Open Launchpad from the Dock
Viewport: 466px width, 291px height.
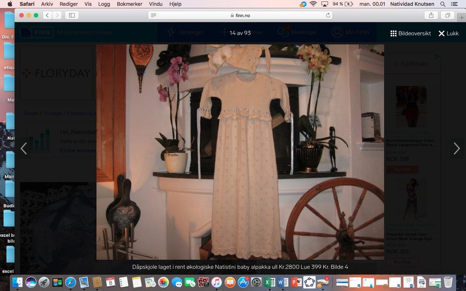[44, 282]
